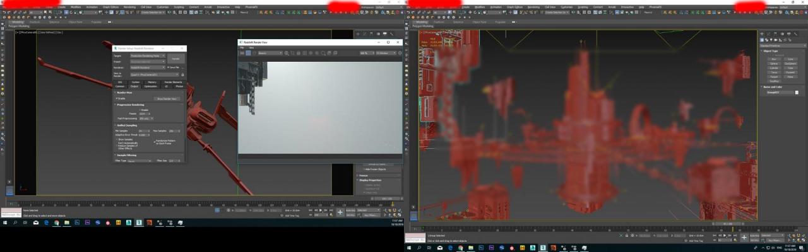Click MAXScript mini listener in left window
Screen dimensions: 808x252
click(x=11, y=213)
